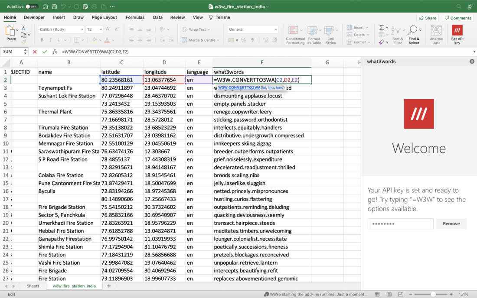This screenshot has height=298, width=477.
Task: Open the font size 12 dropdown
Action: coord(101,29)
